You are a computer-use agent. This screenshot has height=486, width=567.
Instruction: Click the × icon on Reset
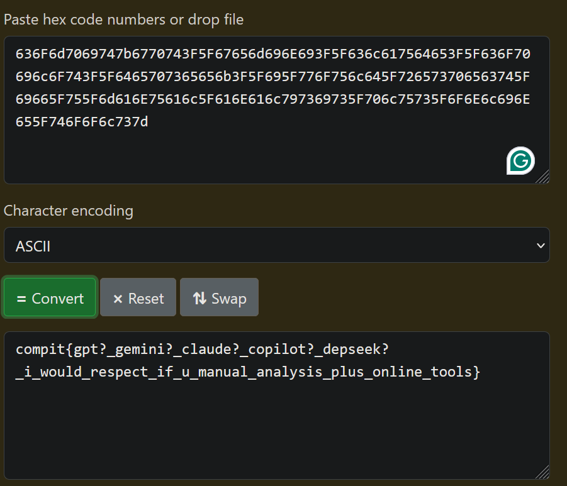[x=118, y=298]
